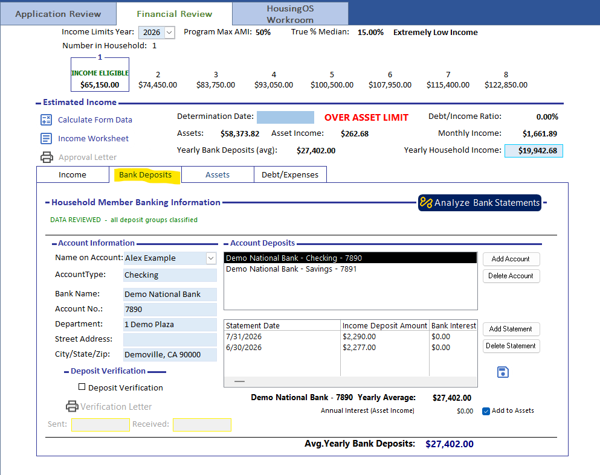Click the Add Account button
600x475 pixels.
[511, 259]
